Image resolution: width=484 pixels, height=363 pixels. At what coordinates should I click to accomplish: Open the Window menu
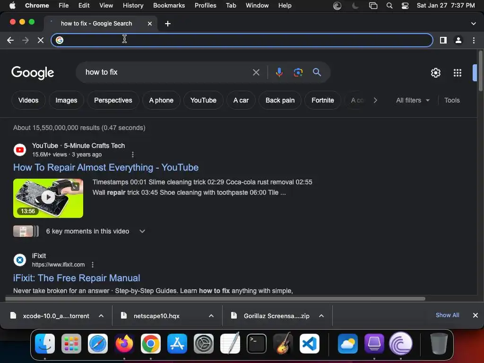point(257,6)
